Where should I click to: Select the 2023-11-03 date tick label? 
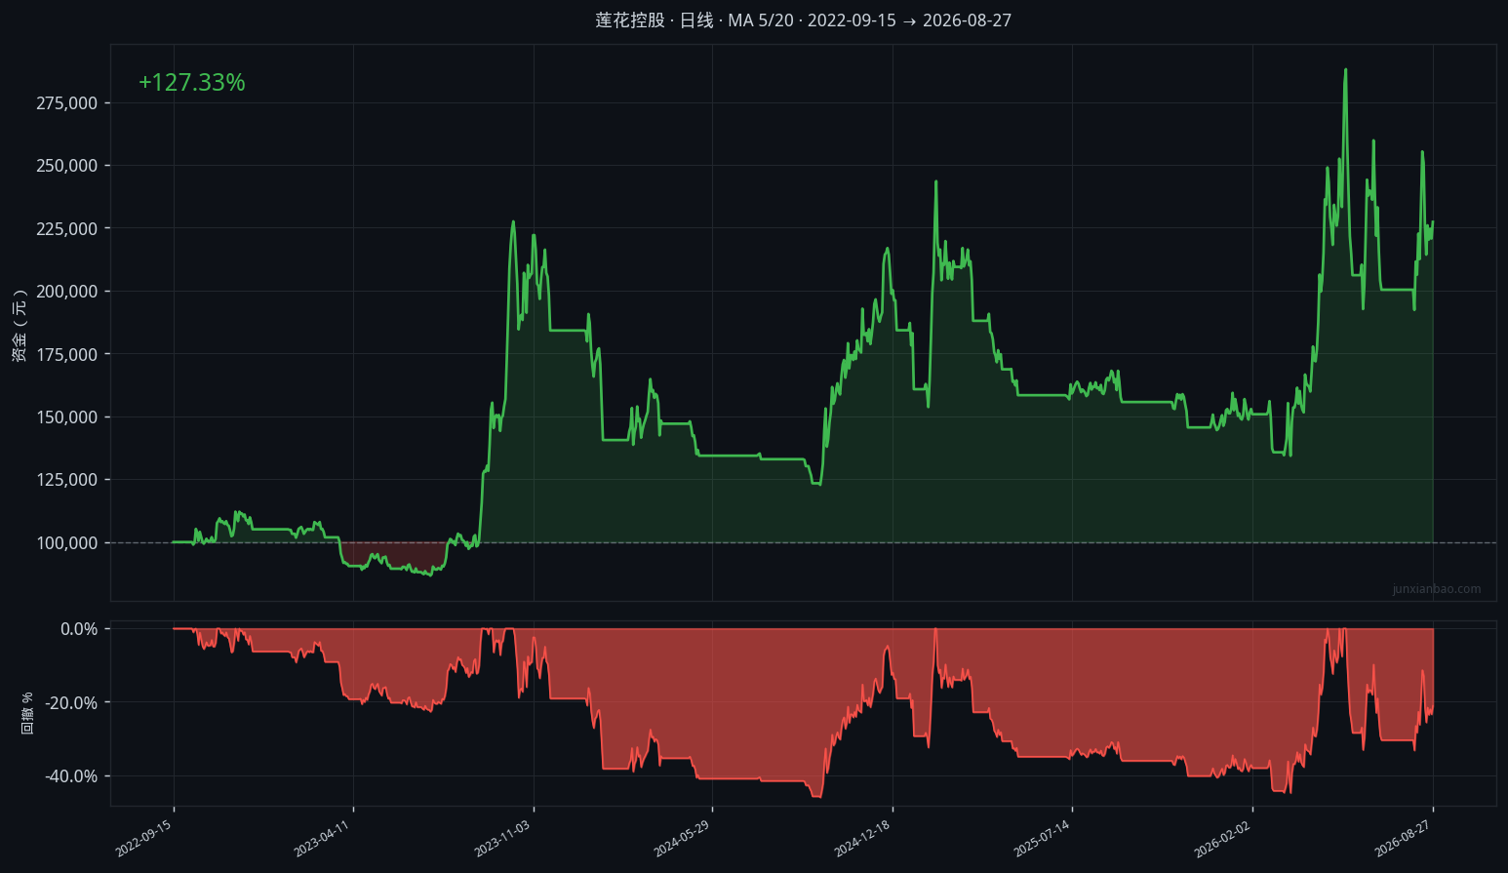[x=503, y=838]
